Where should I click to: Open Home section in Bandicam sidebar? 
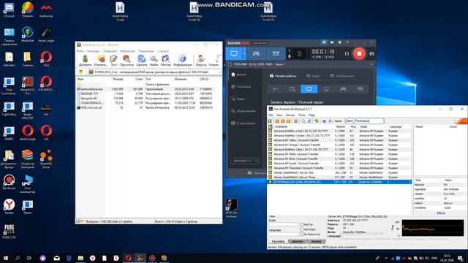(x=239, y=75)
